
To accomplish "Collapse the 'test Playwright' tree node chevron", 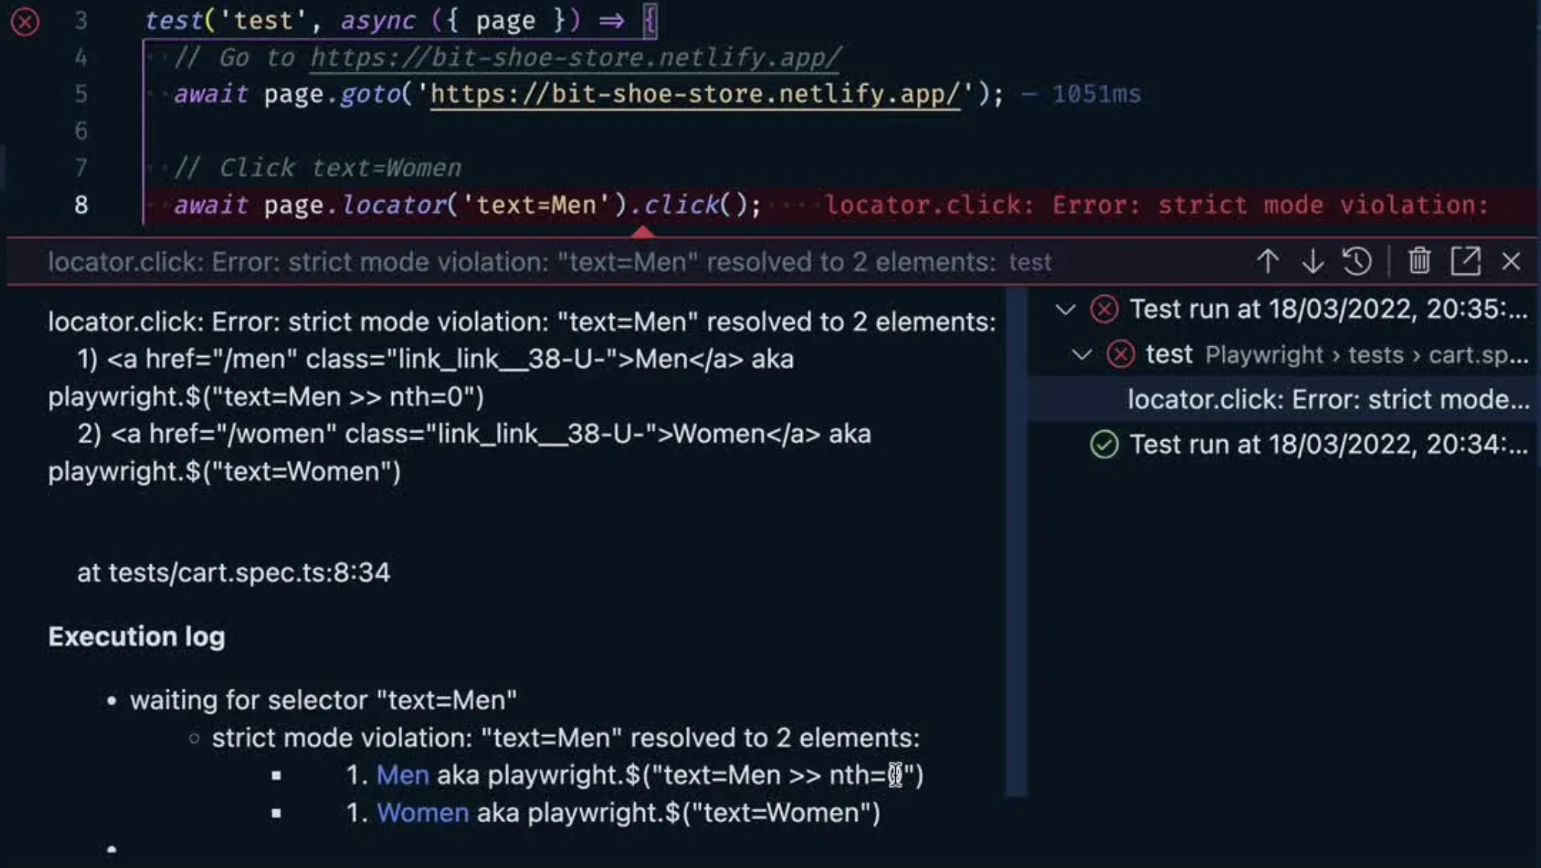I will point(1082,354).
